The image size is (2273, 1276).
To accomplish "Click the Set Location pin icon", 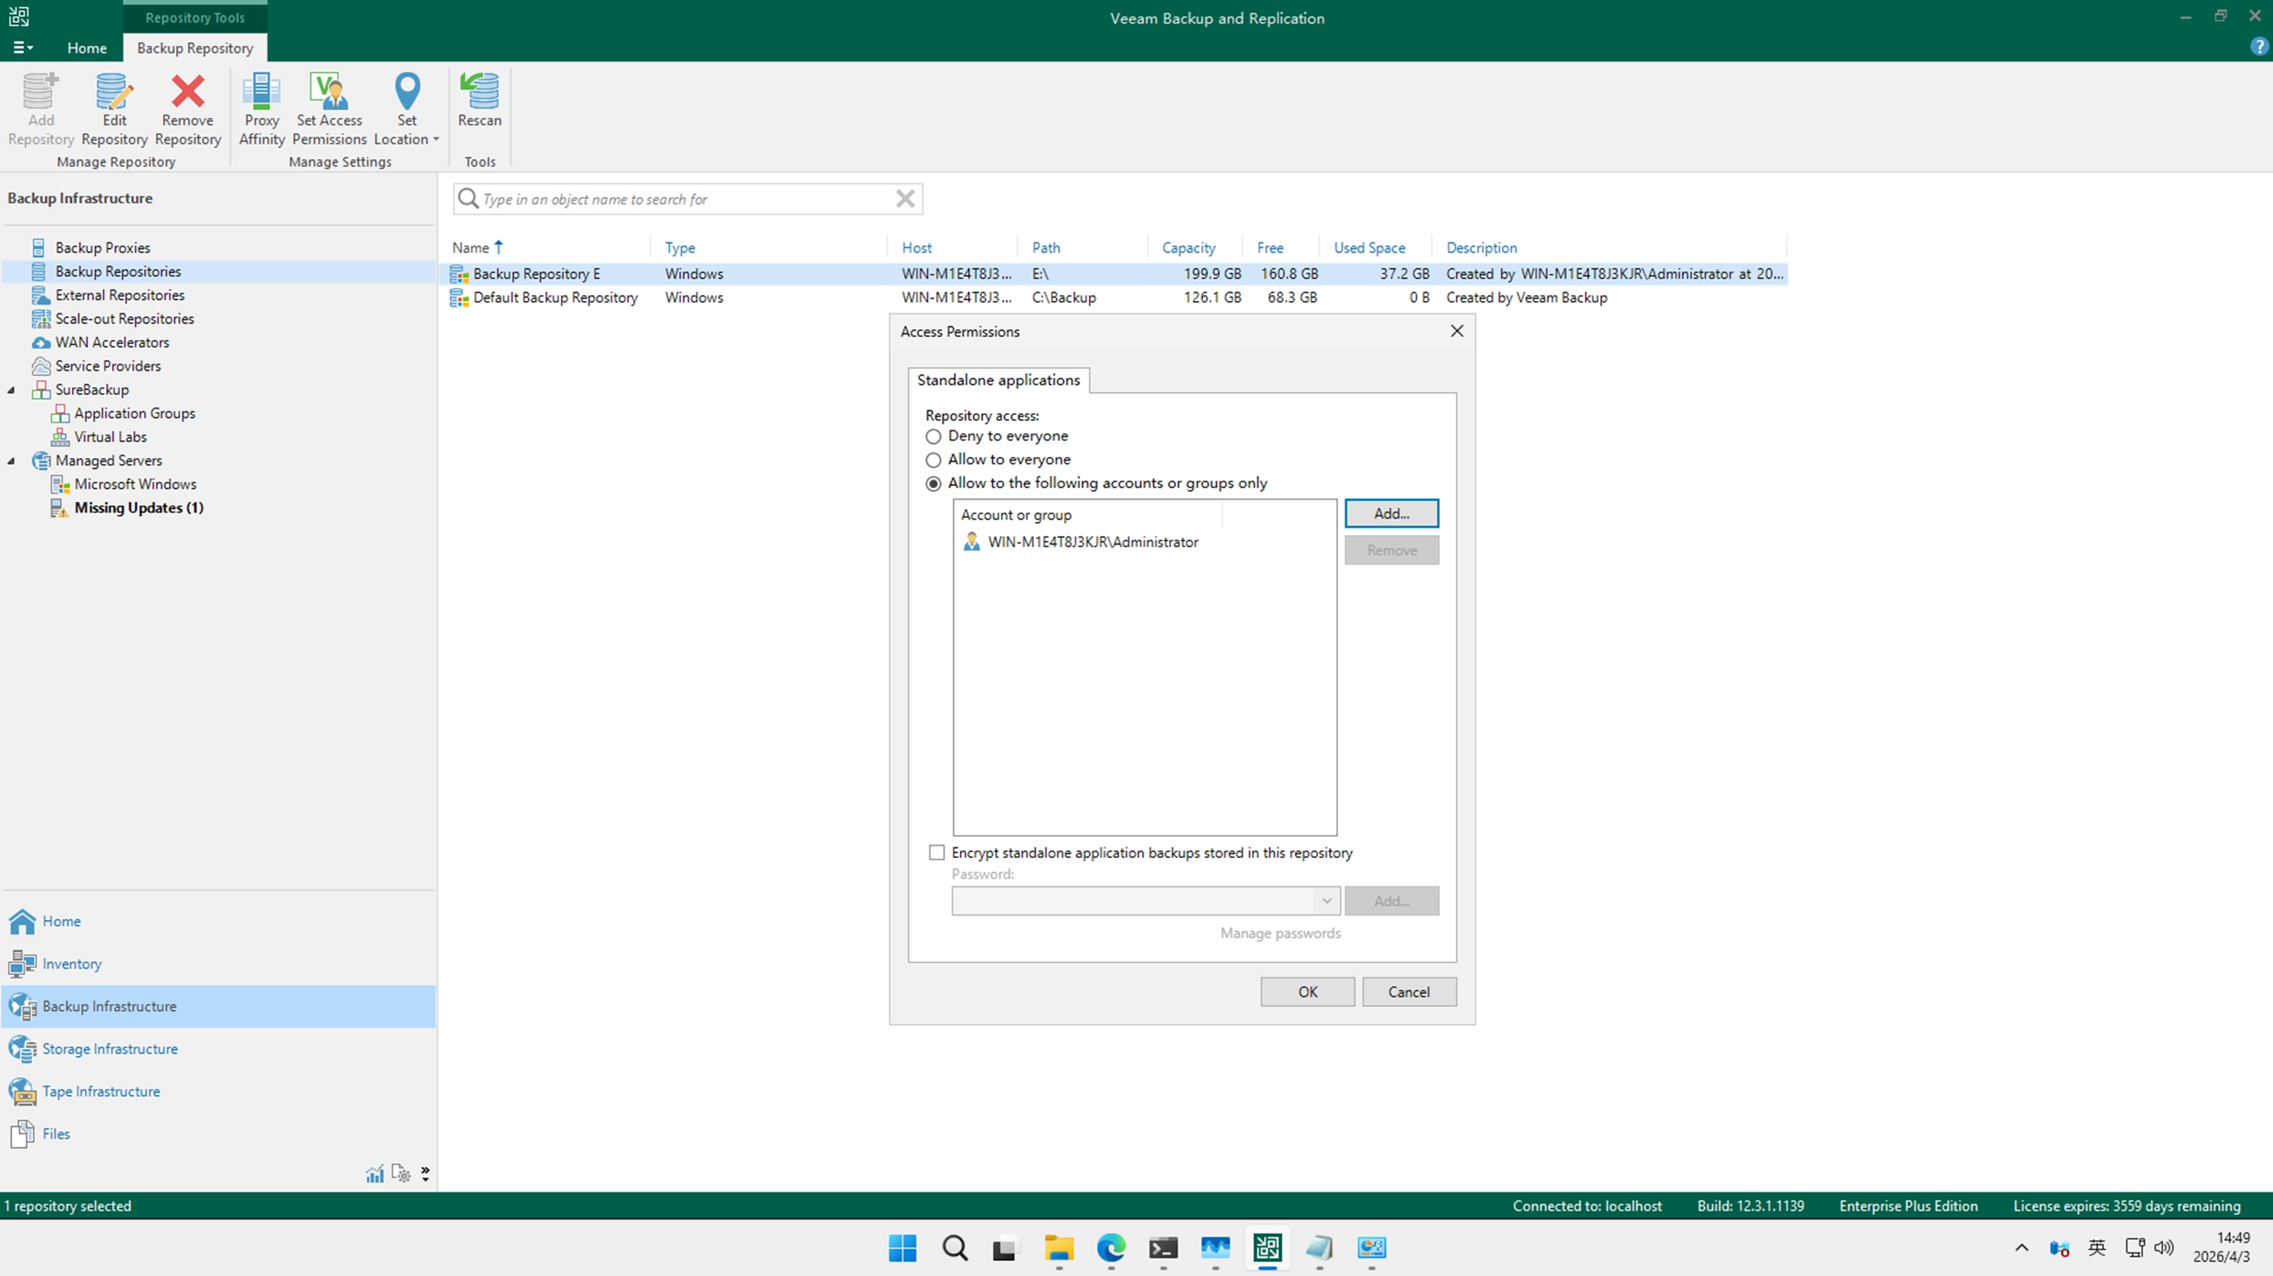I will point(407,90).
